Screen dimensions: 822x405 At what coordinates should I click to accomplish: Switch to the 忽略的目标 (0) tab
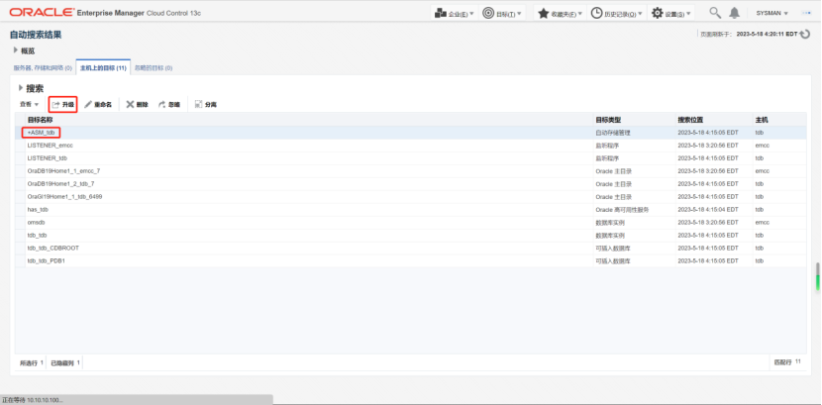154,68
